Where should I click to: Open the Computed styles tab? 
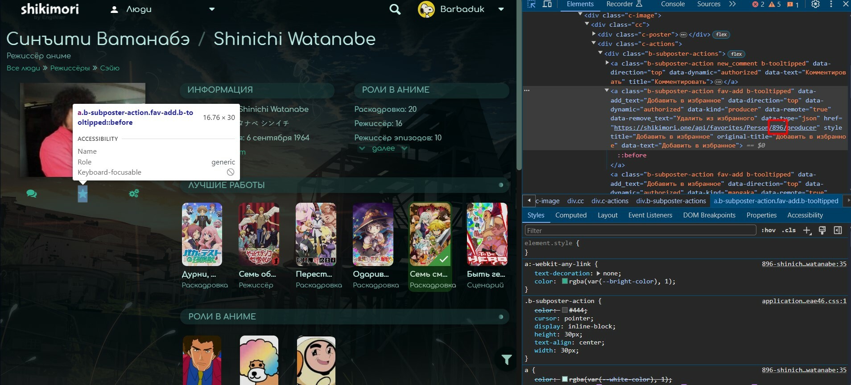point(571,215)
